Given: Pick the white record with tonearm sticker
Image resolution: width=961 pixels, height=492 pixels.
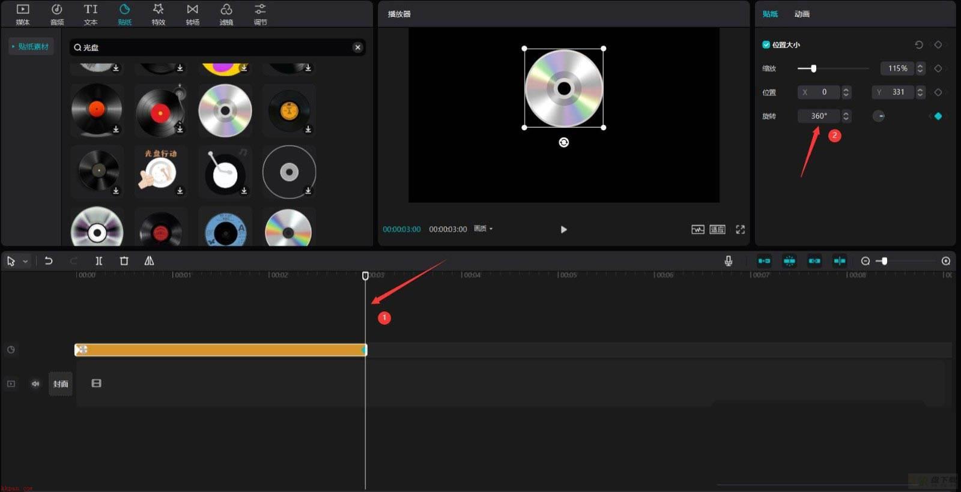Looking at the screenshot, I should pos(225,172).
